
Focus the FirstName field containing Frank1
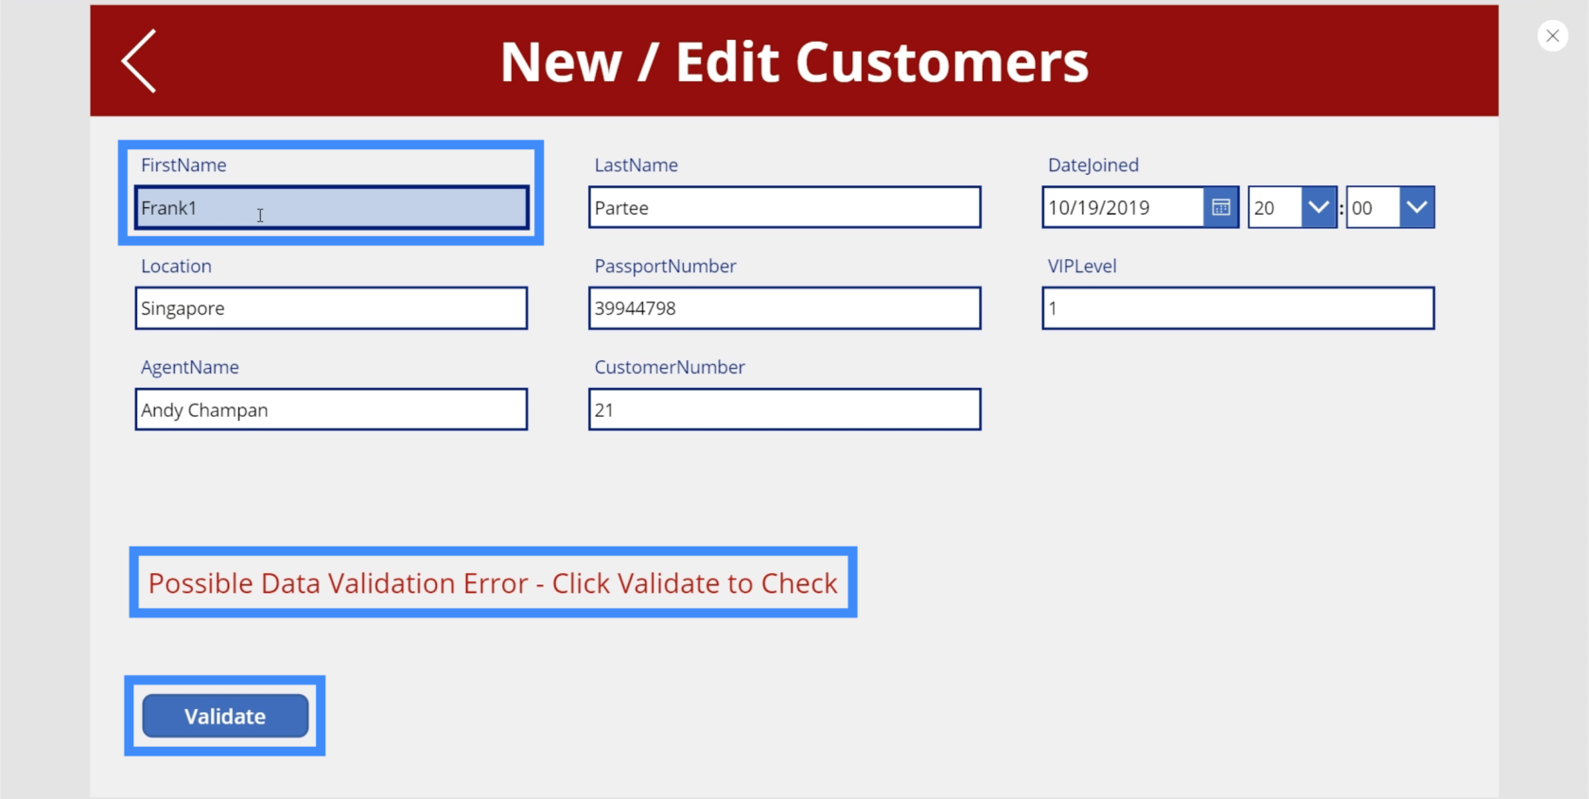[x=331, y=207]
